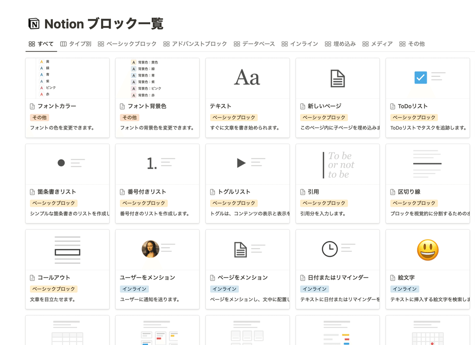Image resolution: width=475 pixels, height=345 pixels.
Task: Click the Notion logo icon beside page title
Action: (33, 24)
